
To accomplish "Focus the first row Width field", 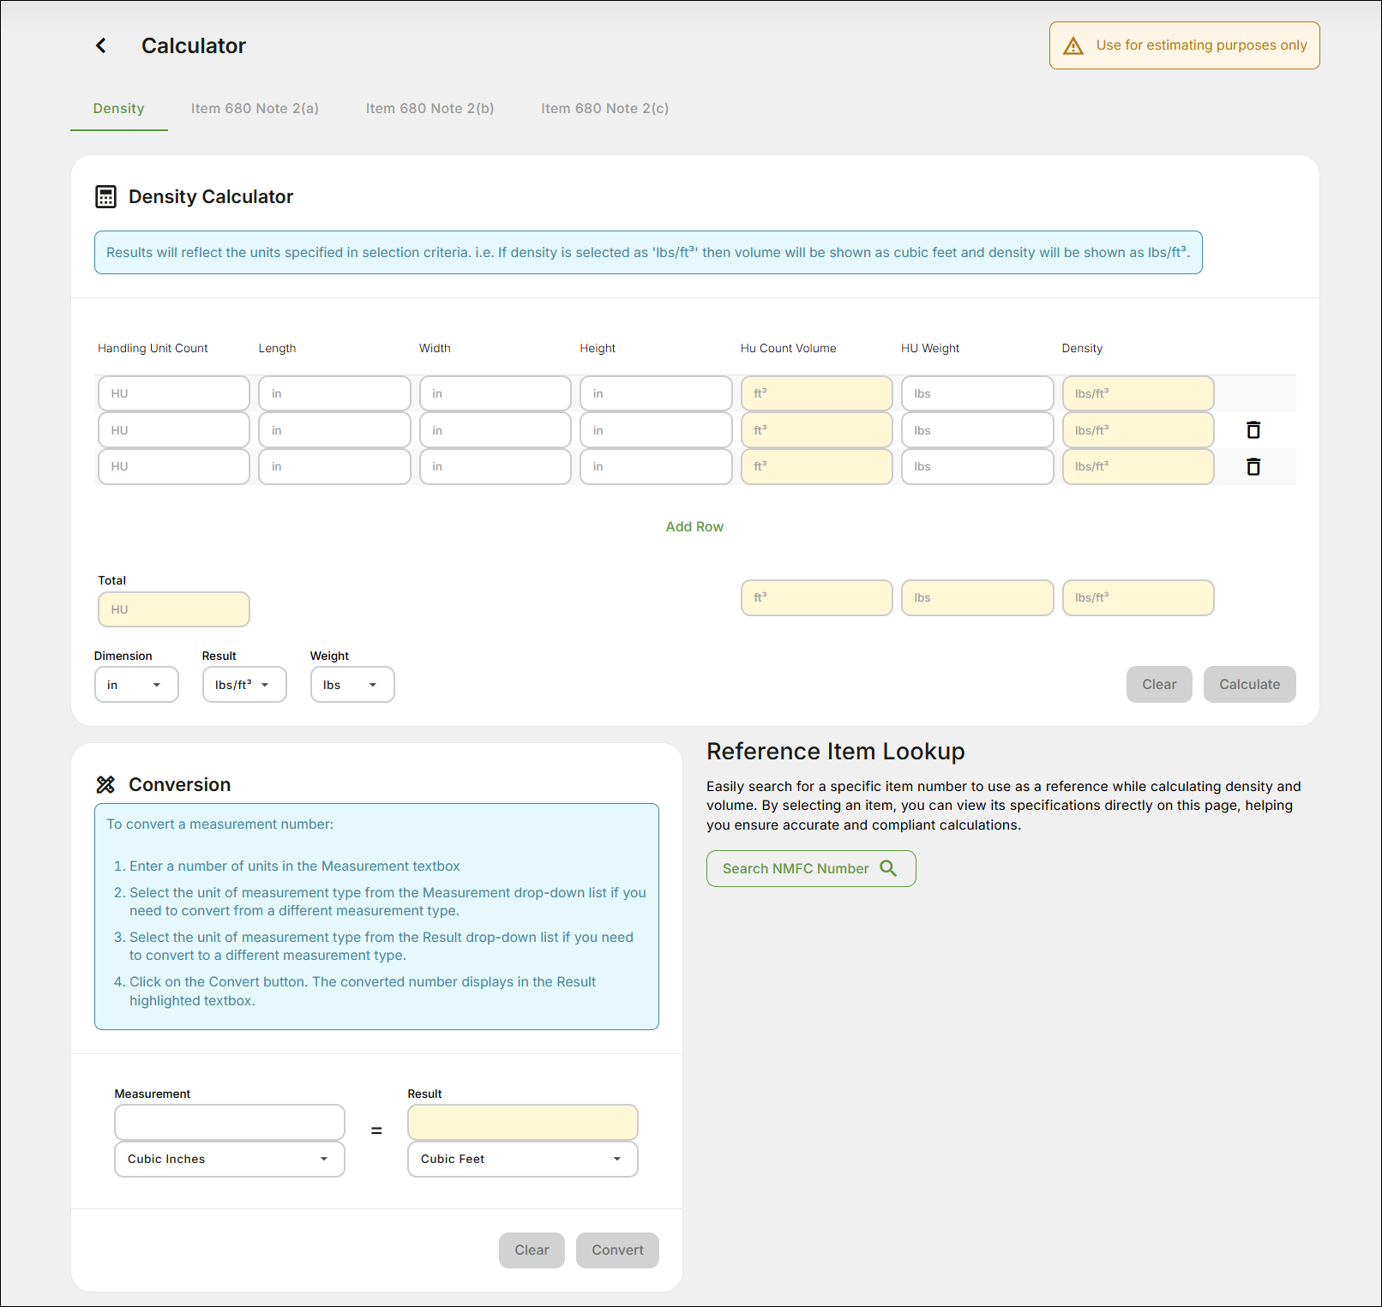I will (x=496, y=393).
